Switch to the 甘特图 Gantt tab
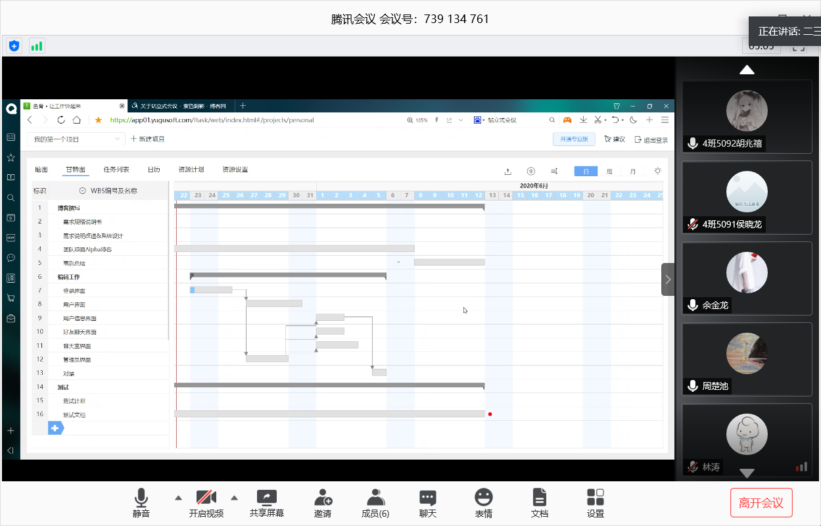The image size is (821, 526). (75, 170)
